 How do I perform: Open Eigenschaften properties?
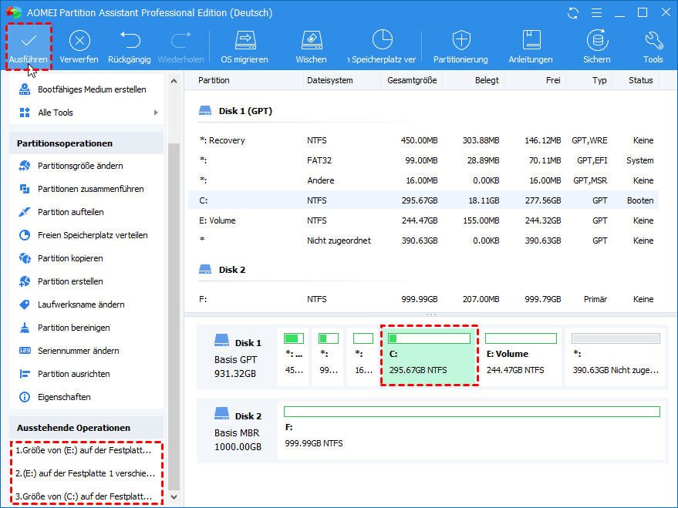coord(86,397)
